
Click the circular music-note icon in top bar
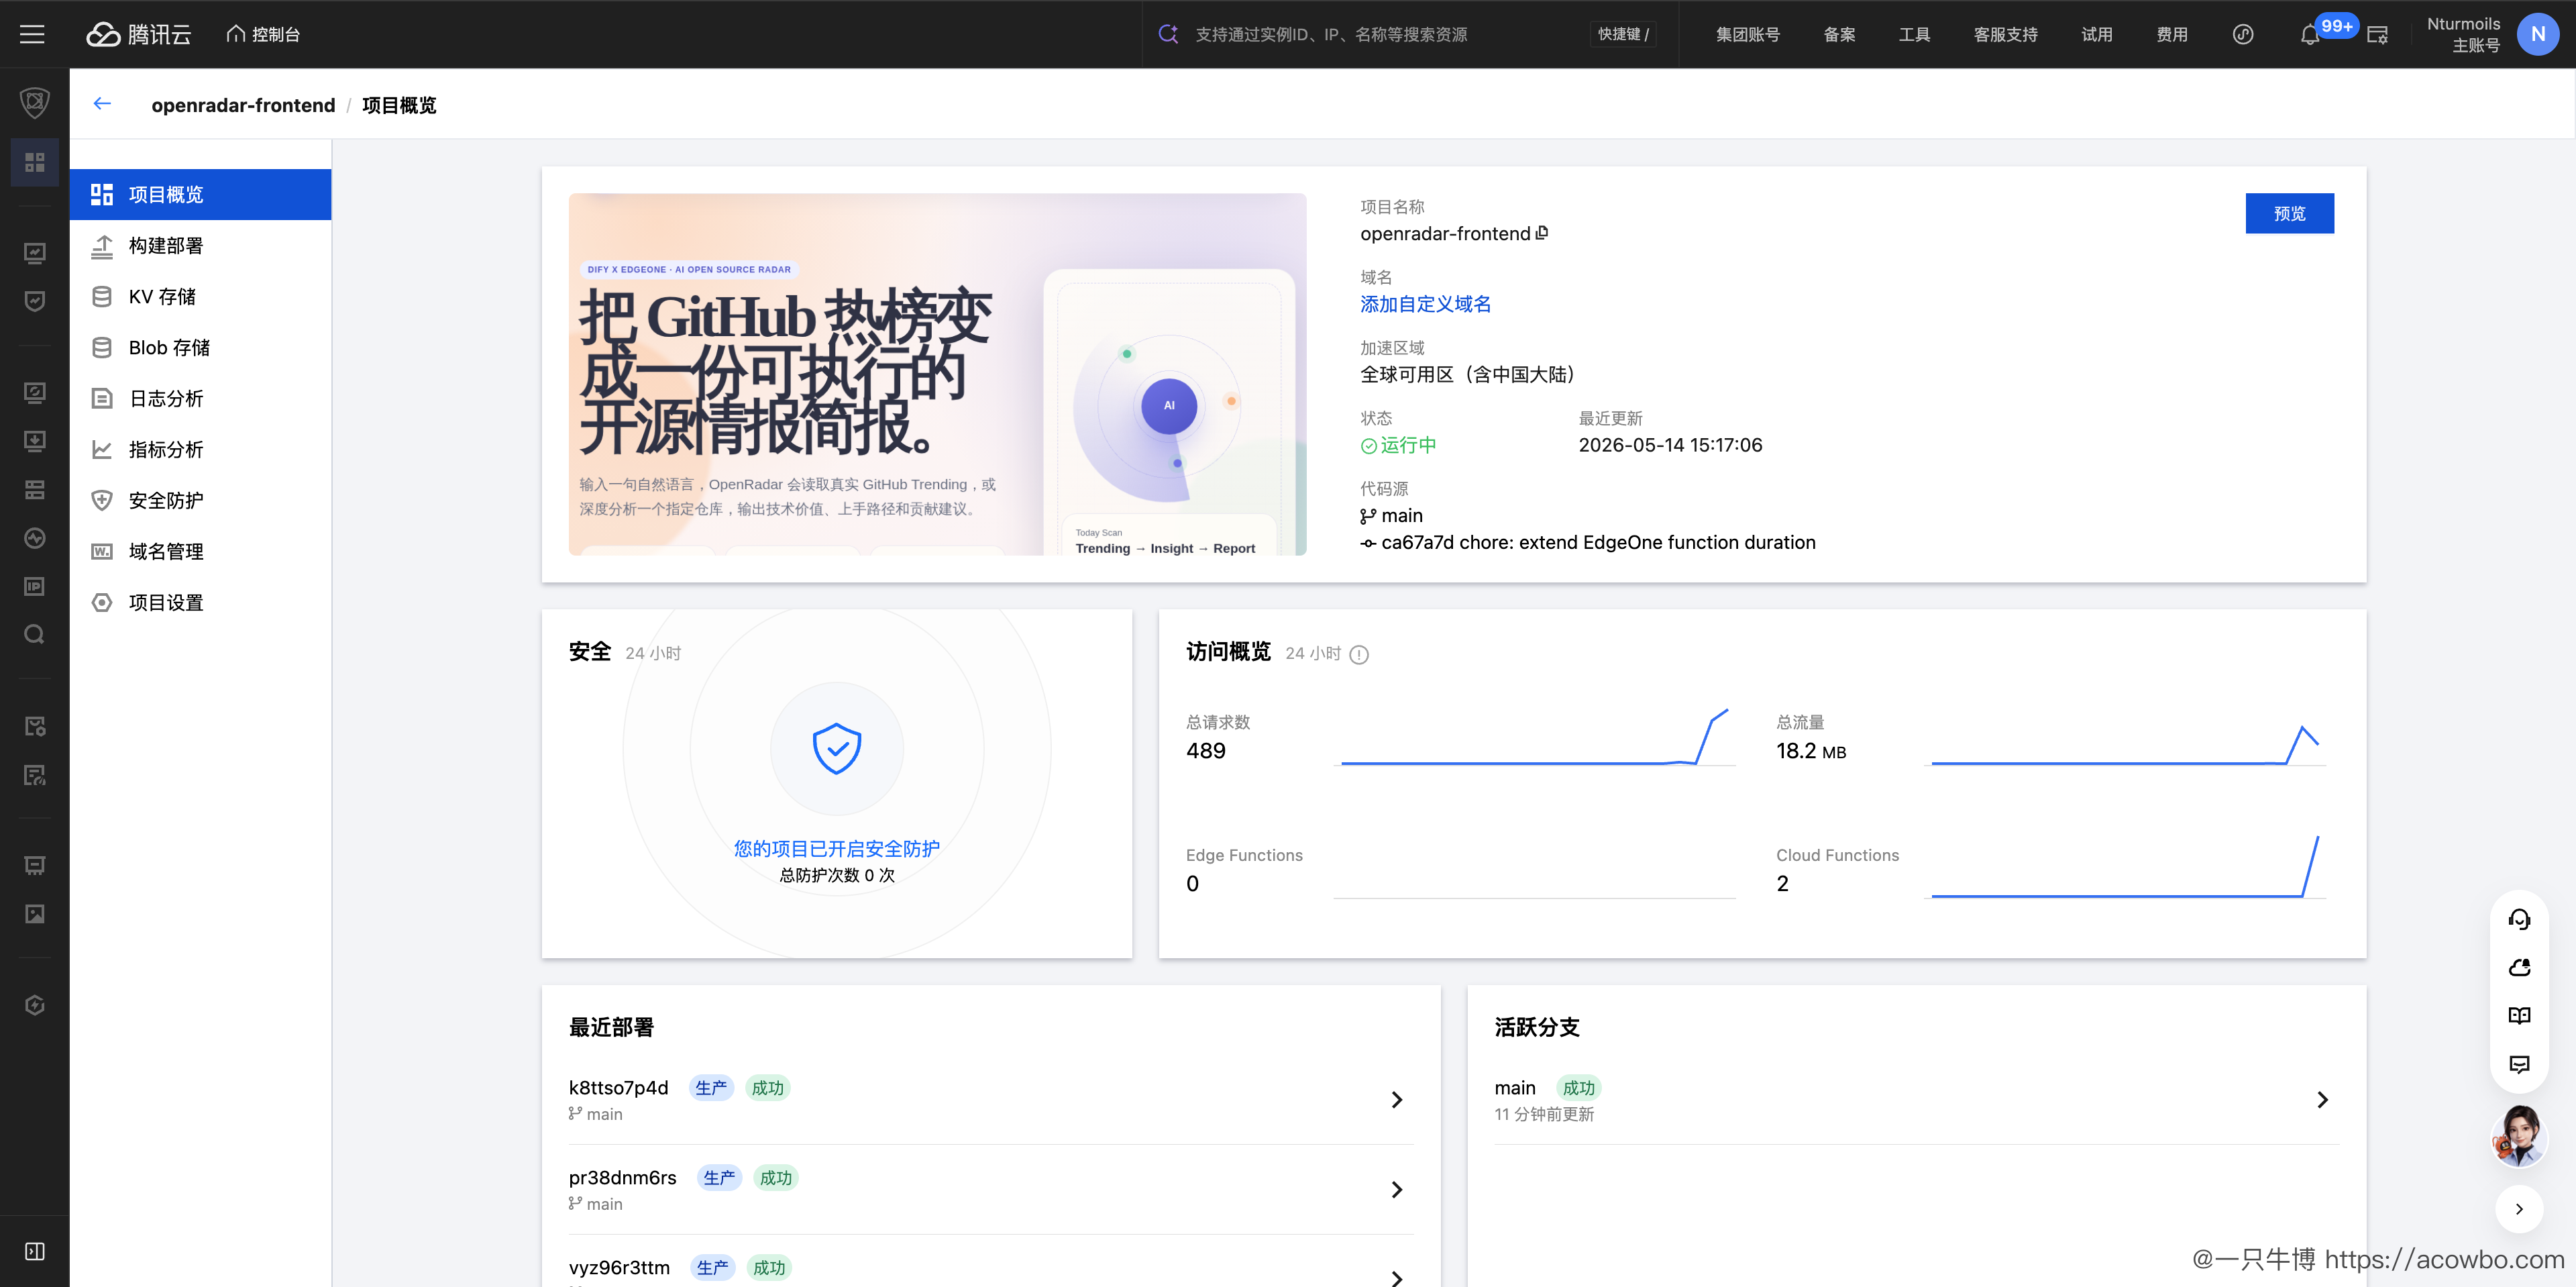[x=2242, y=34]
